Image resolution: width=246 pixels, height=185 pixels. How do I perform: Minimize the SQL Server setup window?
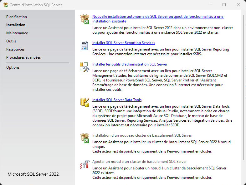[x=210, y=5]
